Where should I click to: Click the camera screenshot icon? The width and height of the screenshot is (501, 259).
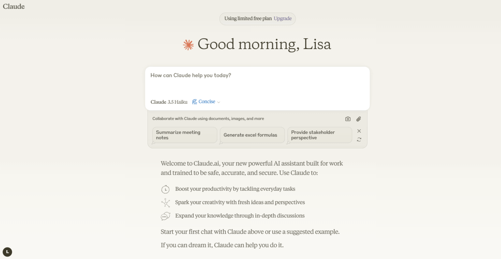point(347,119)
